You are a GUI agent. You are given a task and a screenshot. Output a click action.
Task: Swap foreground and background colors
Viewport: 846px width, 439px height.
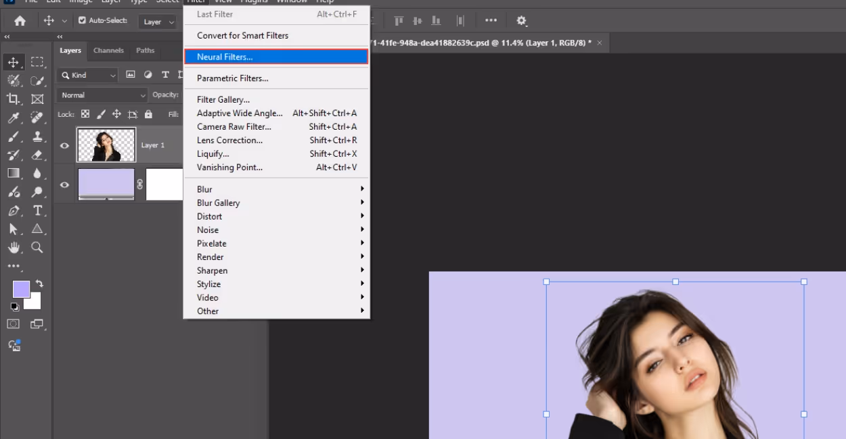(x=39, y=284)
